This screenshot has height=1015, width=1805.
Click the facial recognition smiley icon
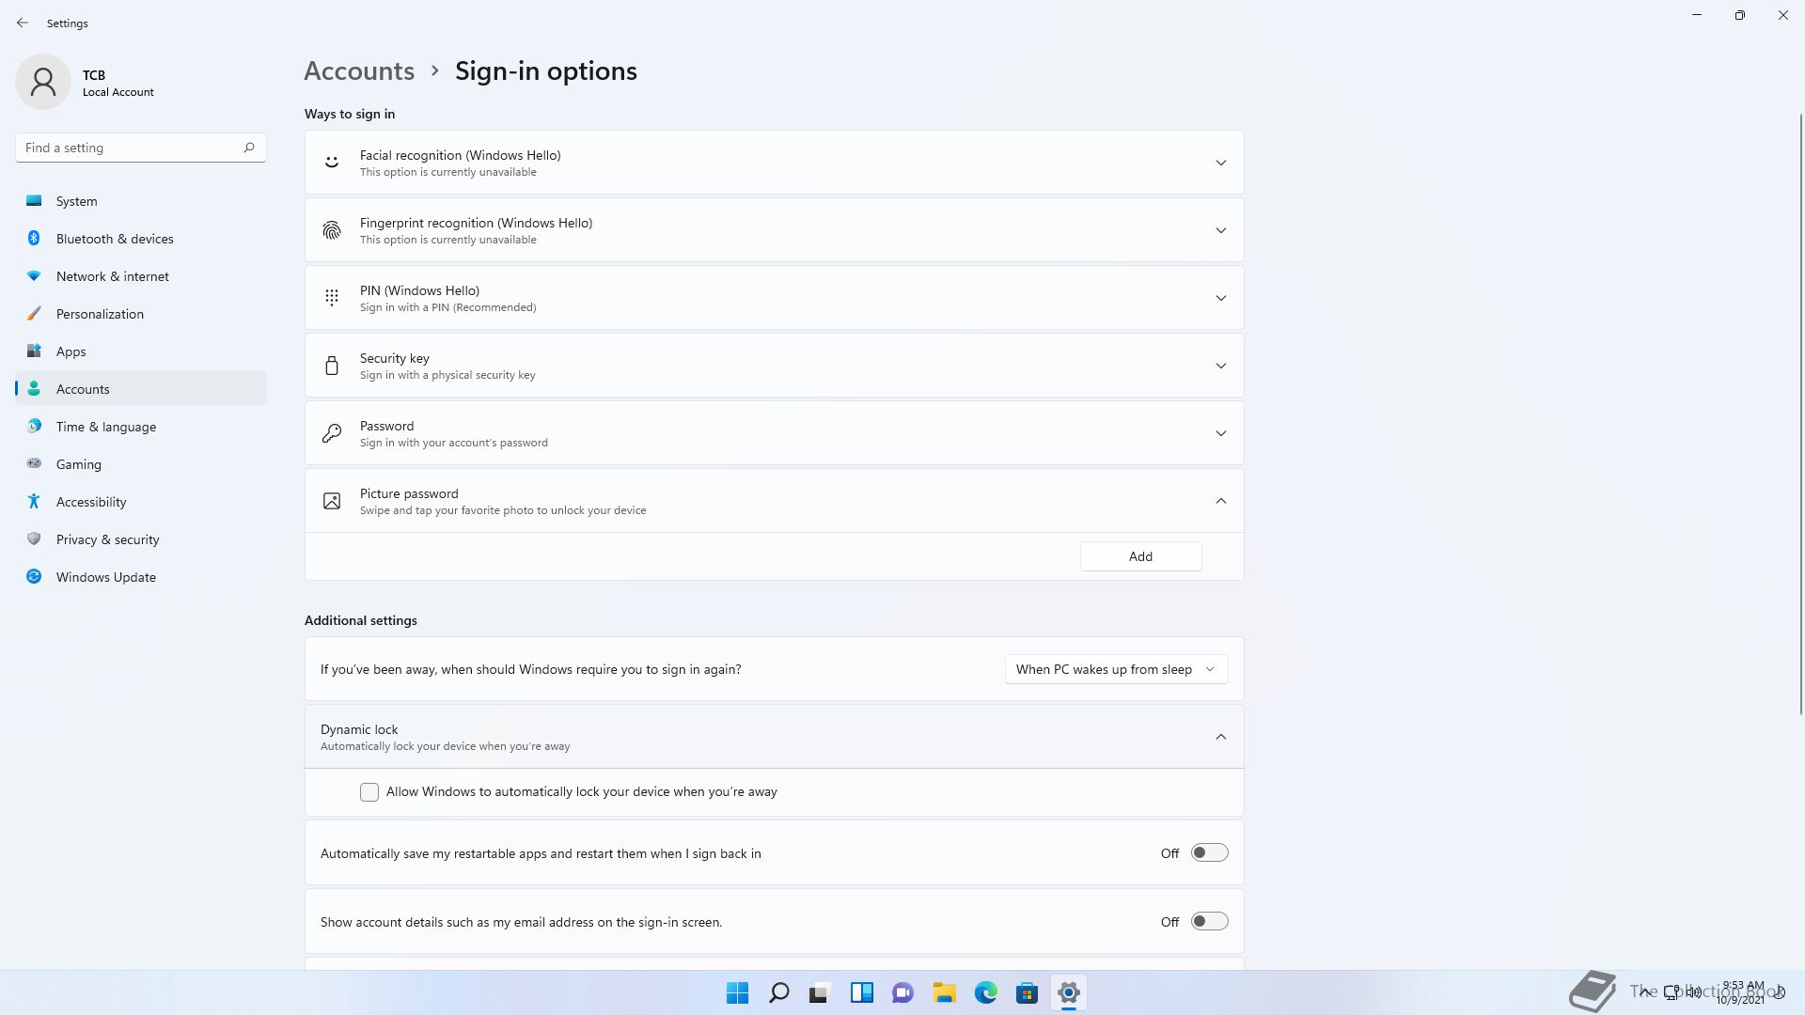click(332, 163)
